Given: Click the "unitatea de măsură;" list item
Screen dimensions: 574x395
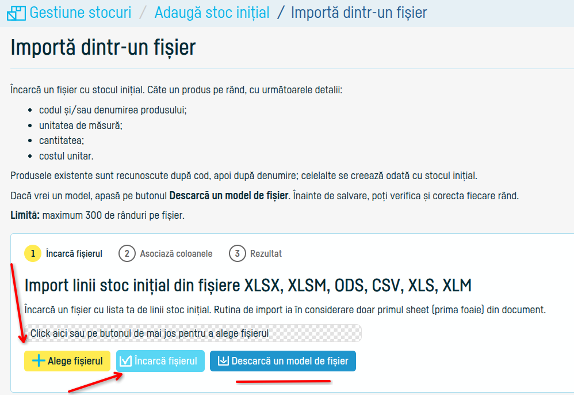Looking at the screenshot, I should [81, 126].
